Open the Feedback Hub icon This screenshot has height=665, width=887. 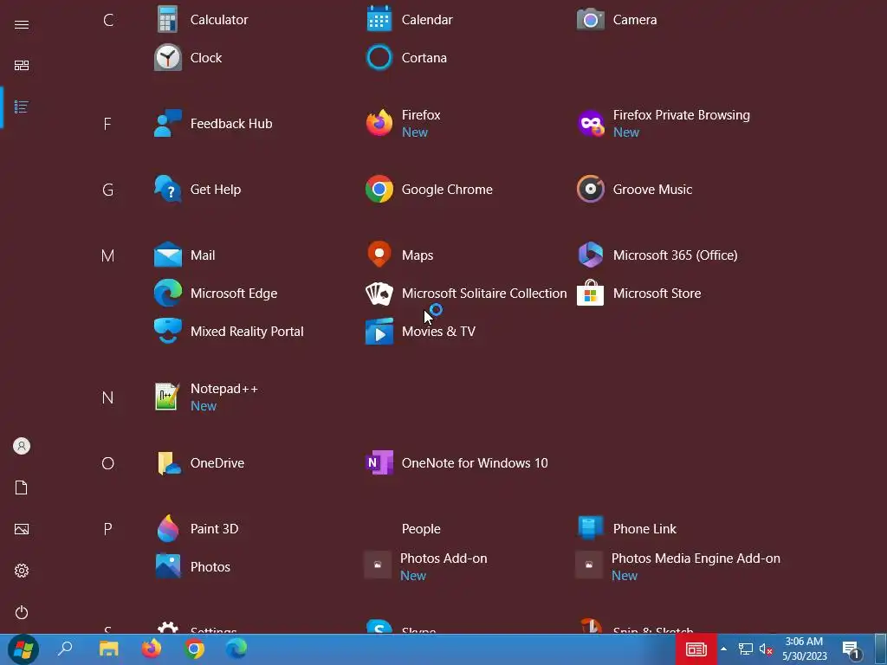(x=167, y=123)
